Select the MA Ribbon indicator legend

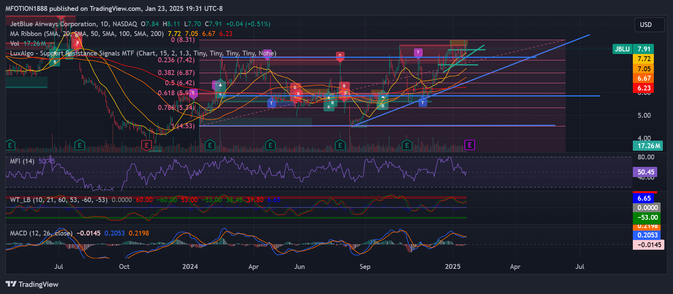pyautogui.click(x=87, y=34)
